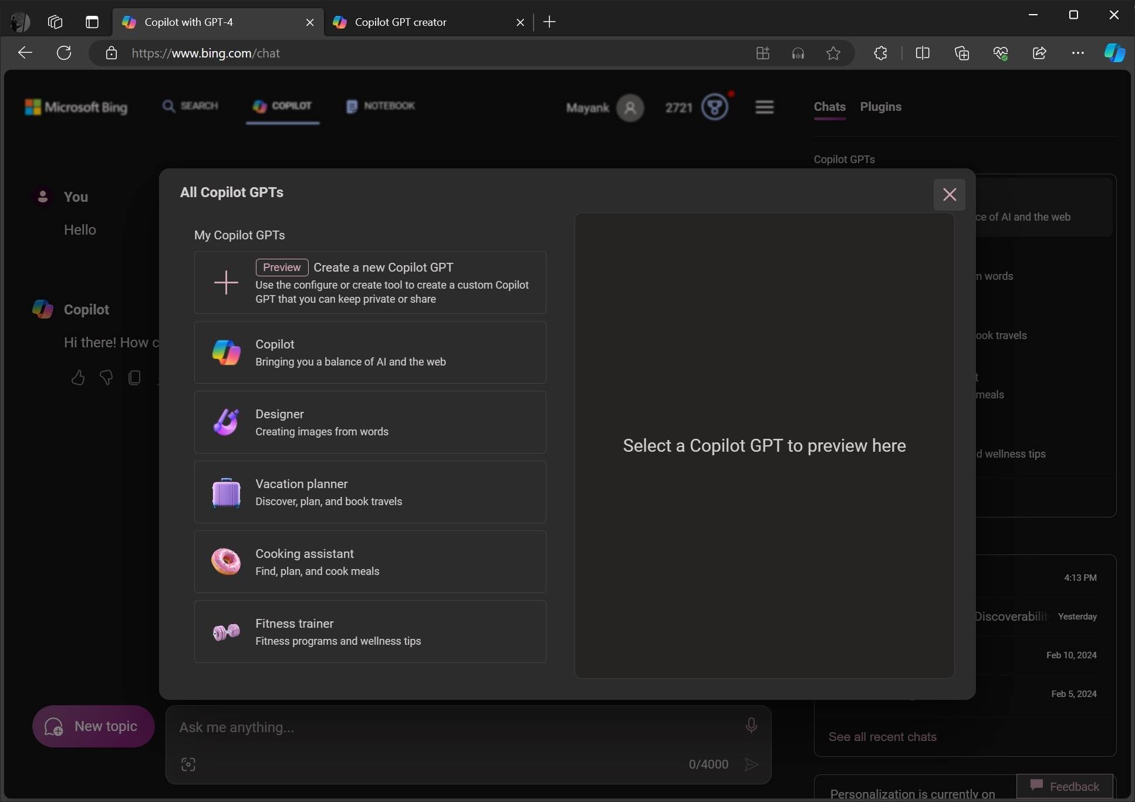Start a New topic

(93, 726)
